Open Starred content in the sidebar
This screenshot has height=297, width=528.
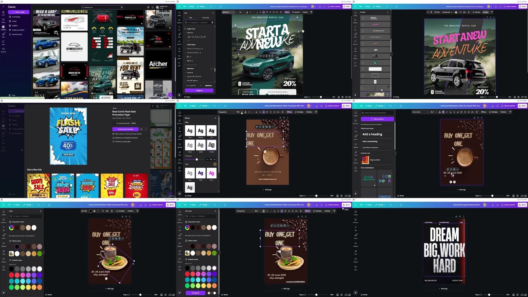pos(17,34)
